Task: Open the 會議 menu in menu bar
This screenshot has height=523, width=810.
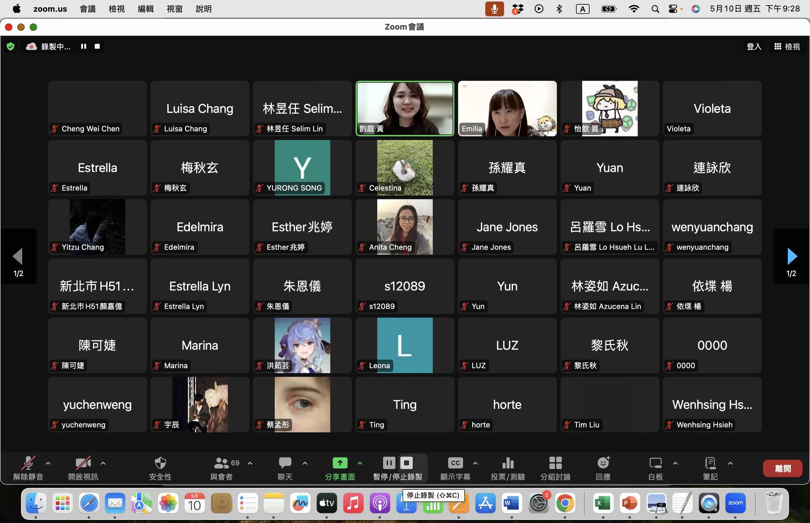Action: (x=88, y=9)
